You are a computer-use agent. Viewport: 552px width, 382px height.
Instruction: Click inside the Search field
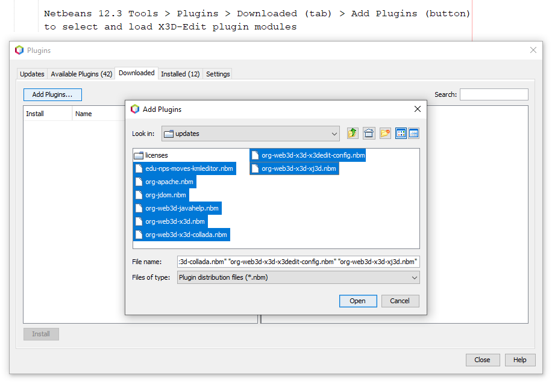[494, 94]
